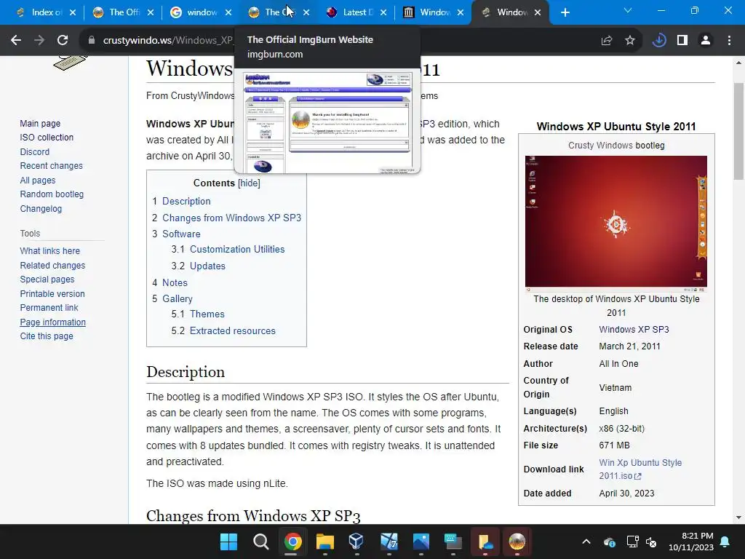The height and width of the screenshot is (559, 745).
Task: Click the scrollbar down arrow
Action: [739, 518]
